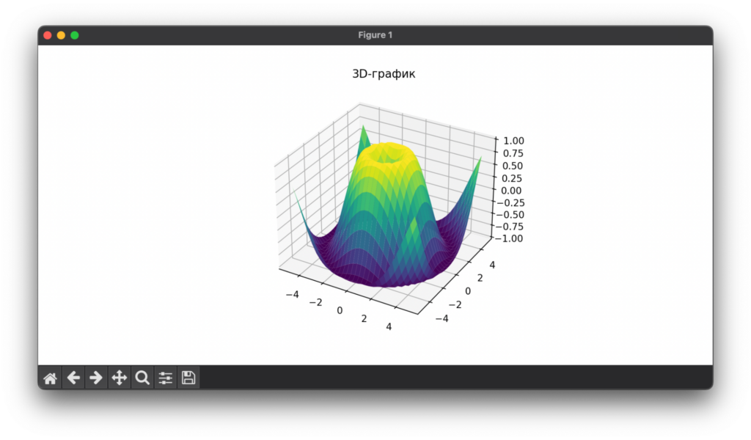
Task: Select the Pan tool with crossed arrows
Action: 119,377
